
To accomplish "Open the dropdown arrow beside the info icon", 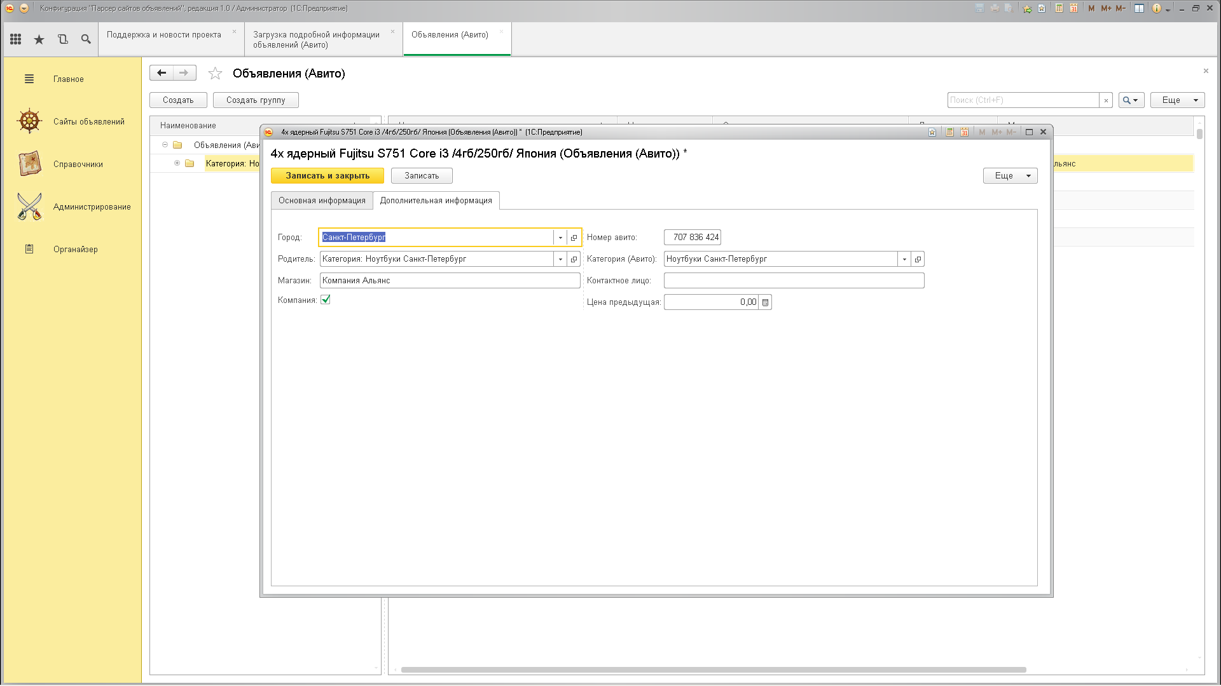I will click(1168, 10).
